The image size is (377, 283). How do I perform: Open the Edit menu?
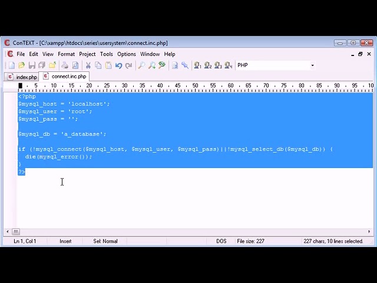[34, 54]
